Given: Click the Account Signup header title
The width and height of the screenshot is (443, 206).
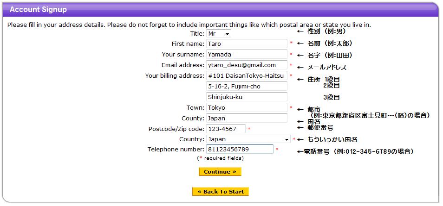Looking at the screenshot, I should 38,9.
